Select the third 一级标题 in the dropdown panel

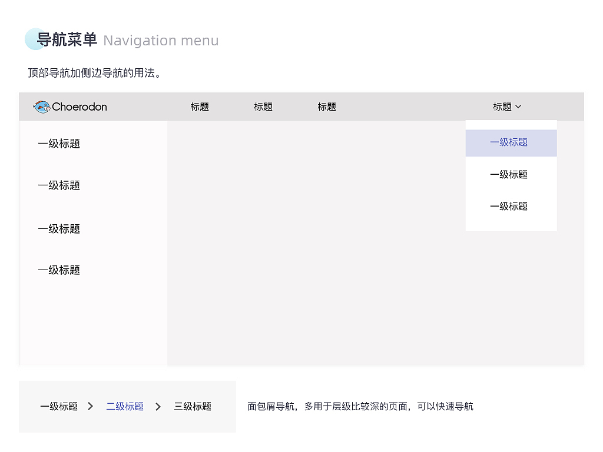tap(509, 206)
